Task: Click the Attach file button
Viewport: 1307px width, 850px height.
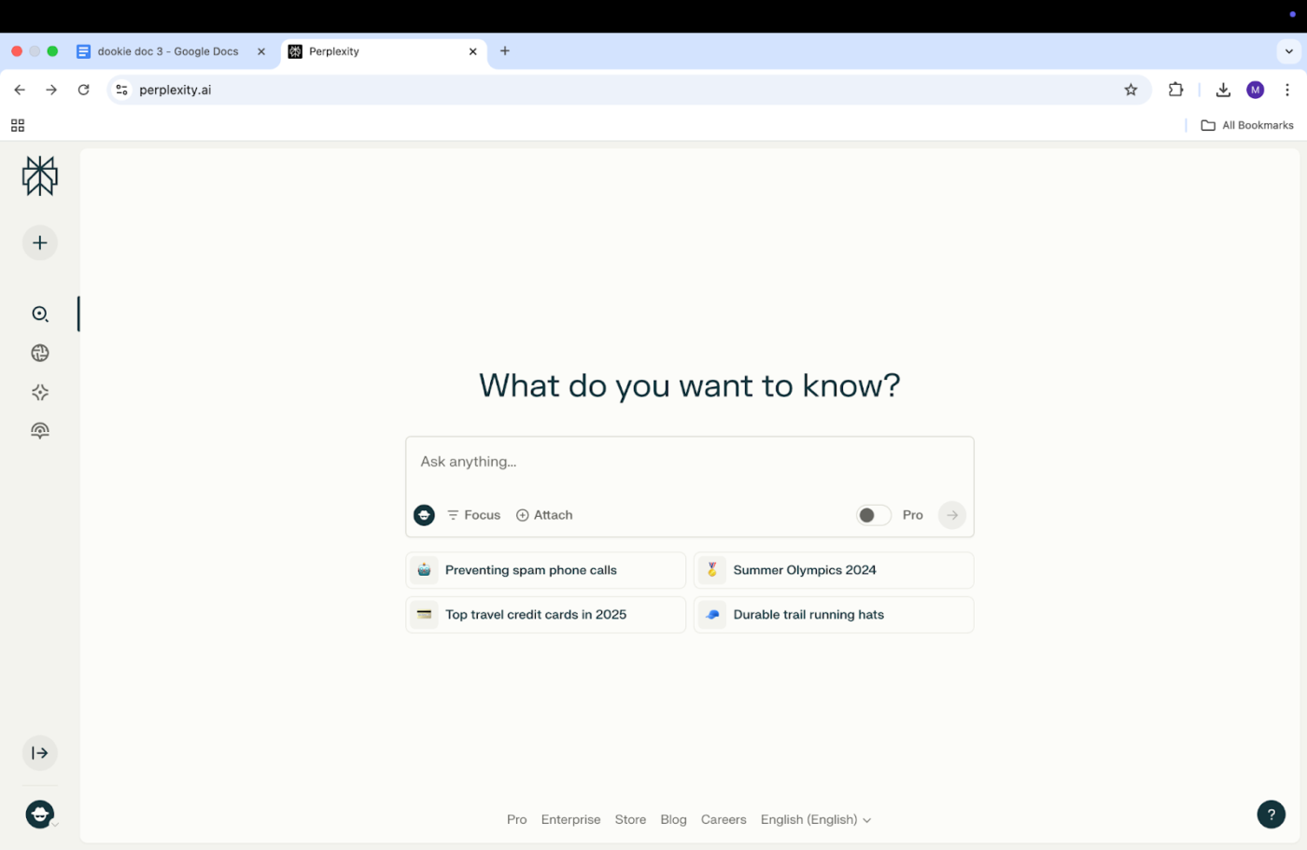Action: coord(544,515)
